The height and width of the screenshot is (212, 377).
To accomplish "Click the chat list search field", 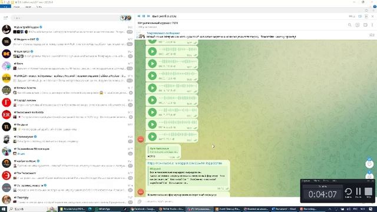I will [x=65, y=18].
